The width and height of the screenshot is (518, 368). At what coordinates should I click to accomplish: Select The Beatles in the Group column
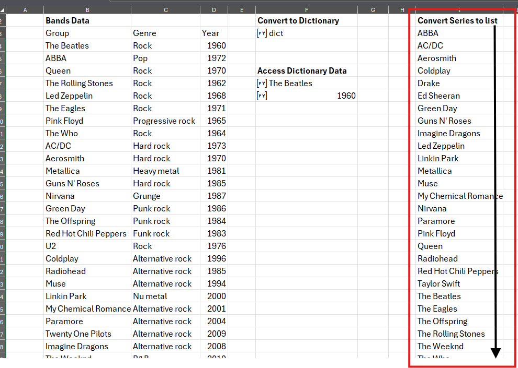pyautogui.click(x=87, y=45)
